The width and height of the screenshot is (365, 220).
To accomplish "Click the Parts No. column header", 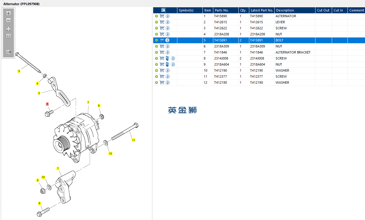I will pyautogui.click(x=222, y=10).
